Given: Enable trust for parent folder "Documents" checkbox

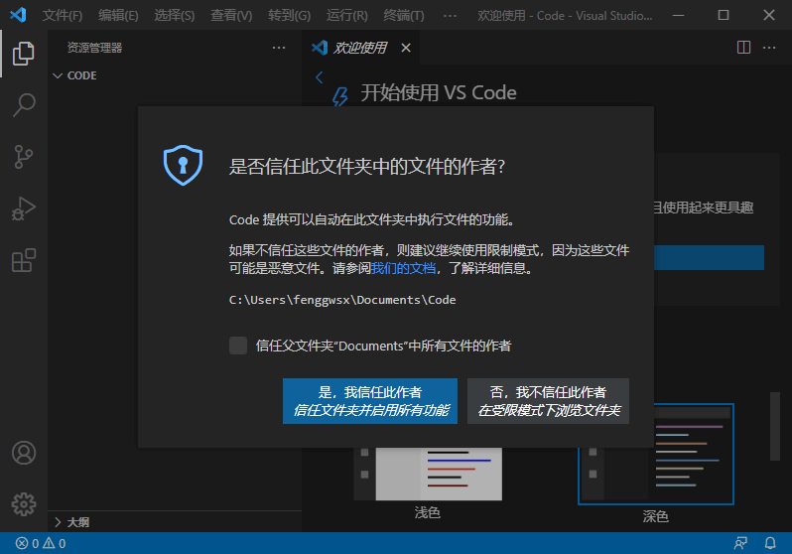Looking at the screenshot, I should (x=238, y=346).
